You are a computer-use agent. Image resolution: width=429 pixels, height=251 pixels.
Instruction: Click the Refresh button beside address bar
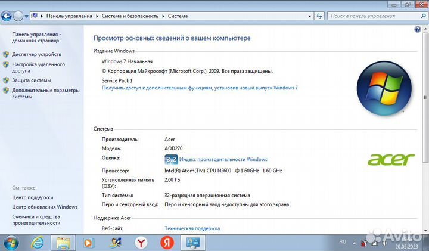[x=319, y=16]
